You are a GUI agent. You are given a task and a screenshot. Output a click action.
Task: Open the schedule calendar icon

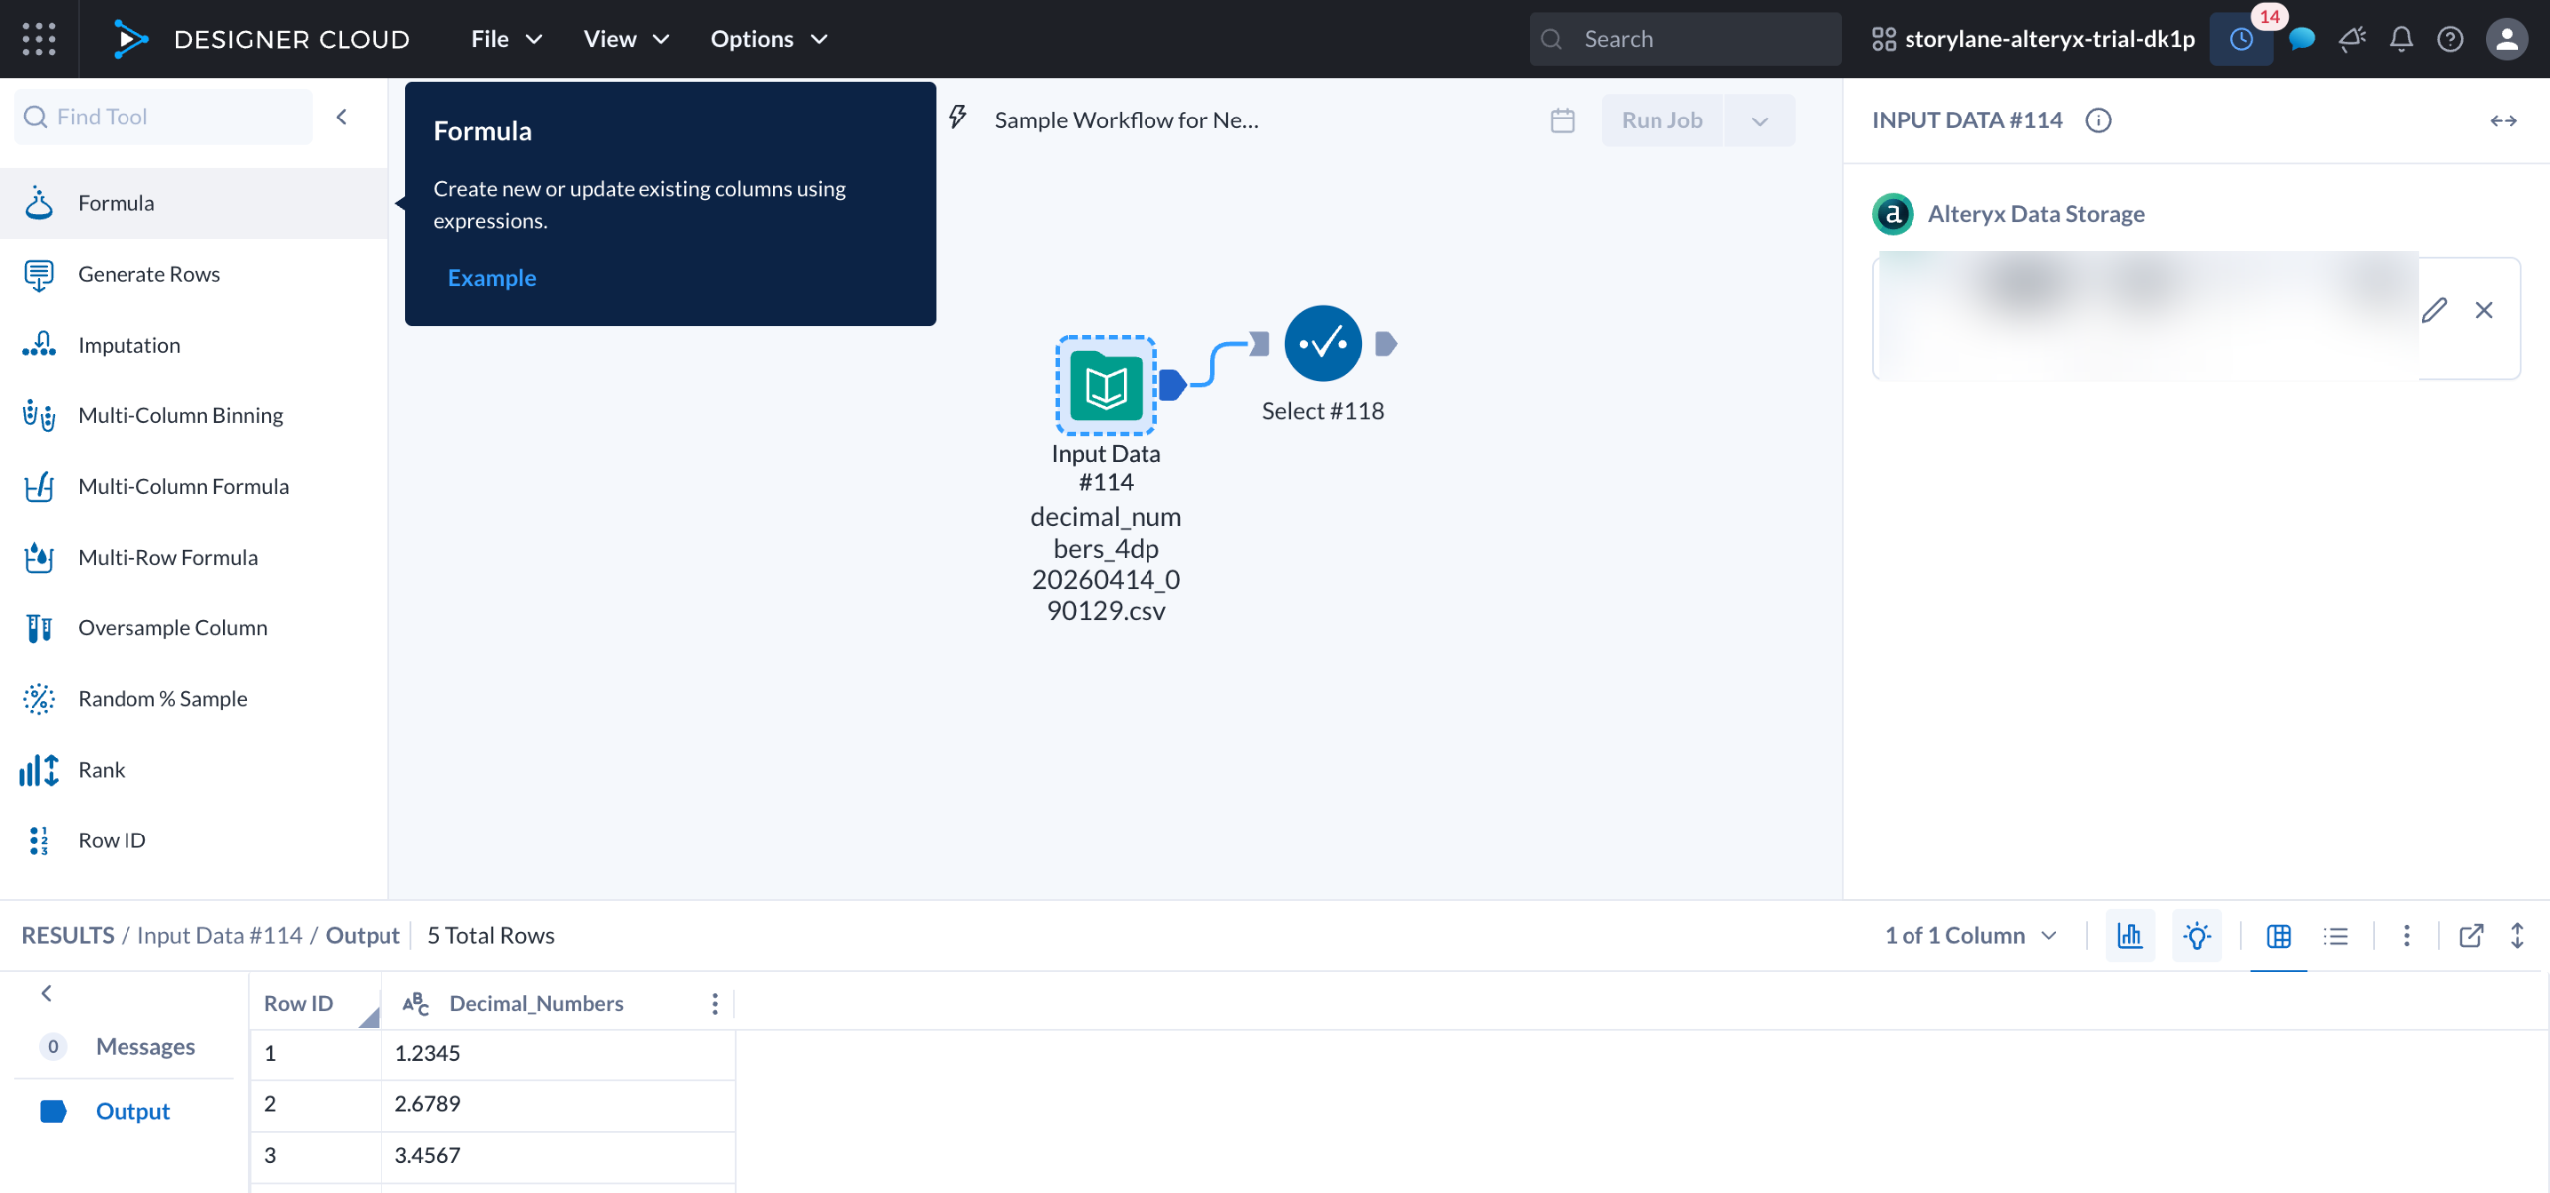tap(1562, 120)
